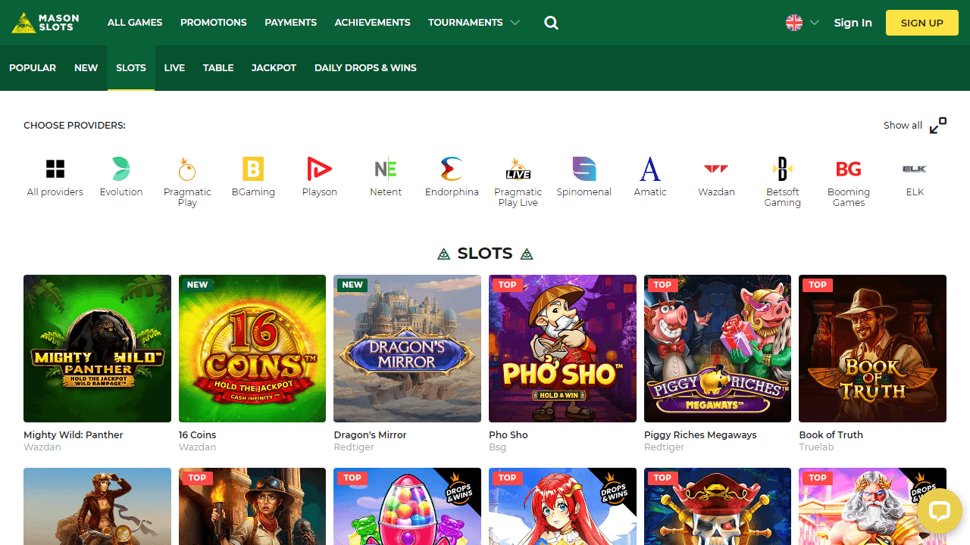Expand the Tournaments menu chevron

click(515, 23)
